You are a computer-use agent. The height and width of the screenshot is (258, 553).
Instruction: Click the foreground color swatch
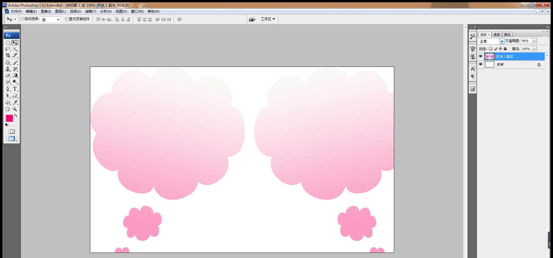[9, 118]
